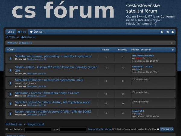The height and width of the screenshot is (136, 181).
Task: Click Členové group icon in navbar
Action: pyautogui.click(x=31, y=32)
